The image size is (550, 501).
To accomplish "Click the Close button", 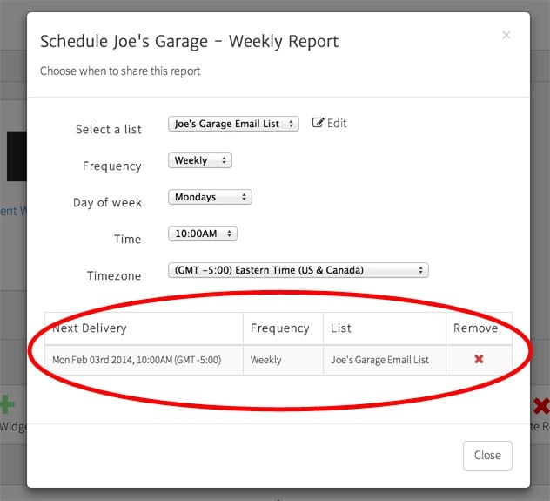I will [487, 456].
